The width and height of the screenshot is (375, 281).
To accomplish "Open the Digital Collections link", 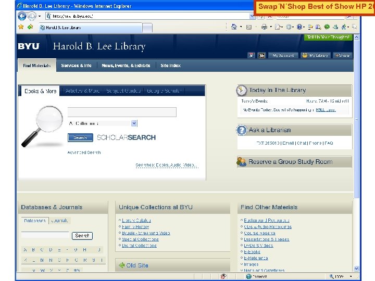I will pos(139,246).
